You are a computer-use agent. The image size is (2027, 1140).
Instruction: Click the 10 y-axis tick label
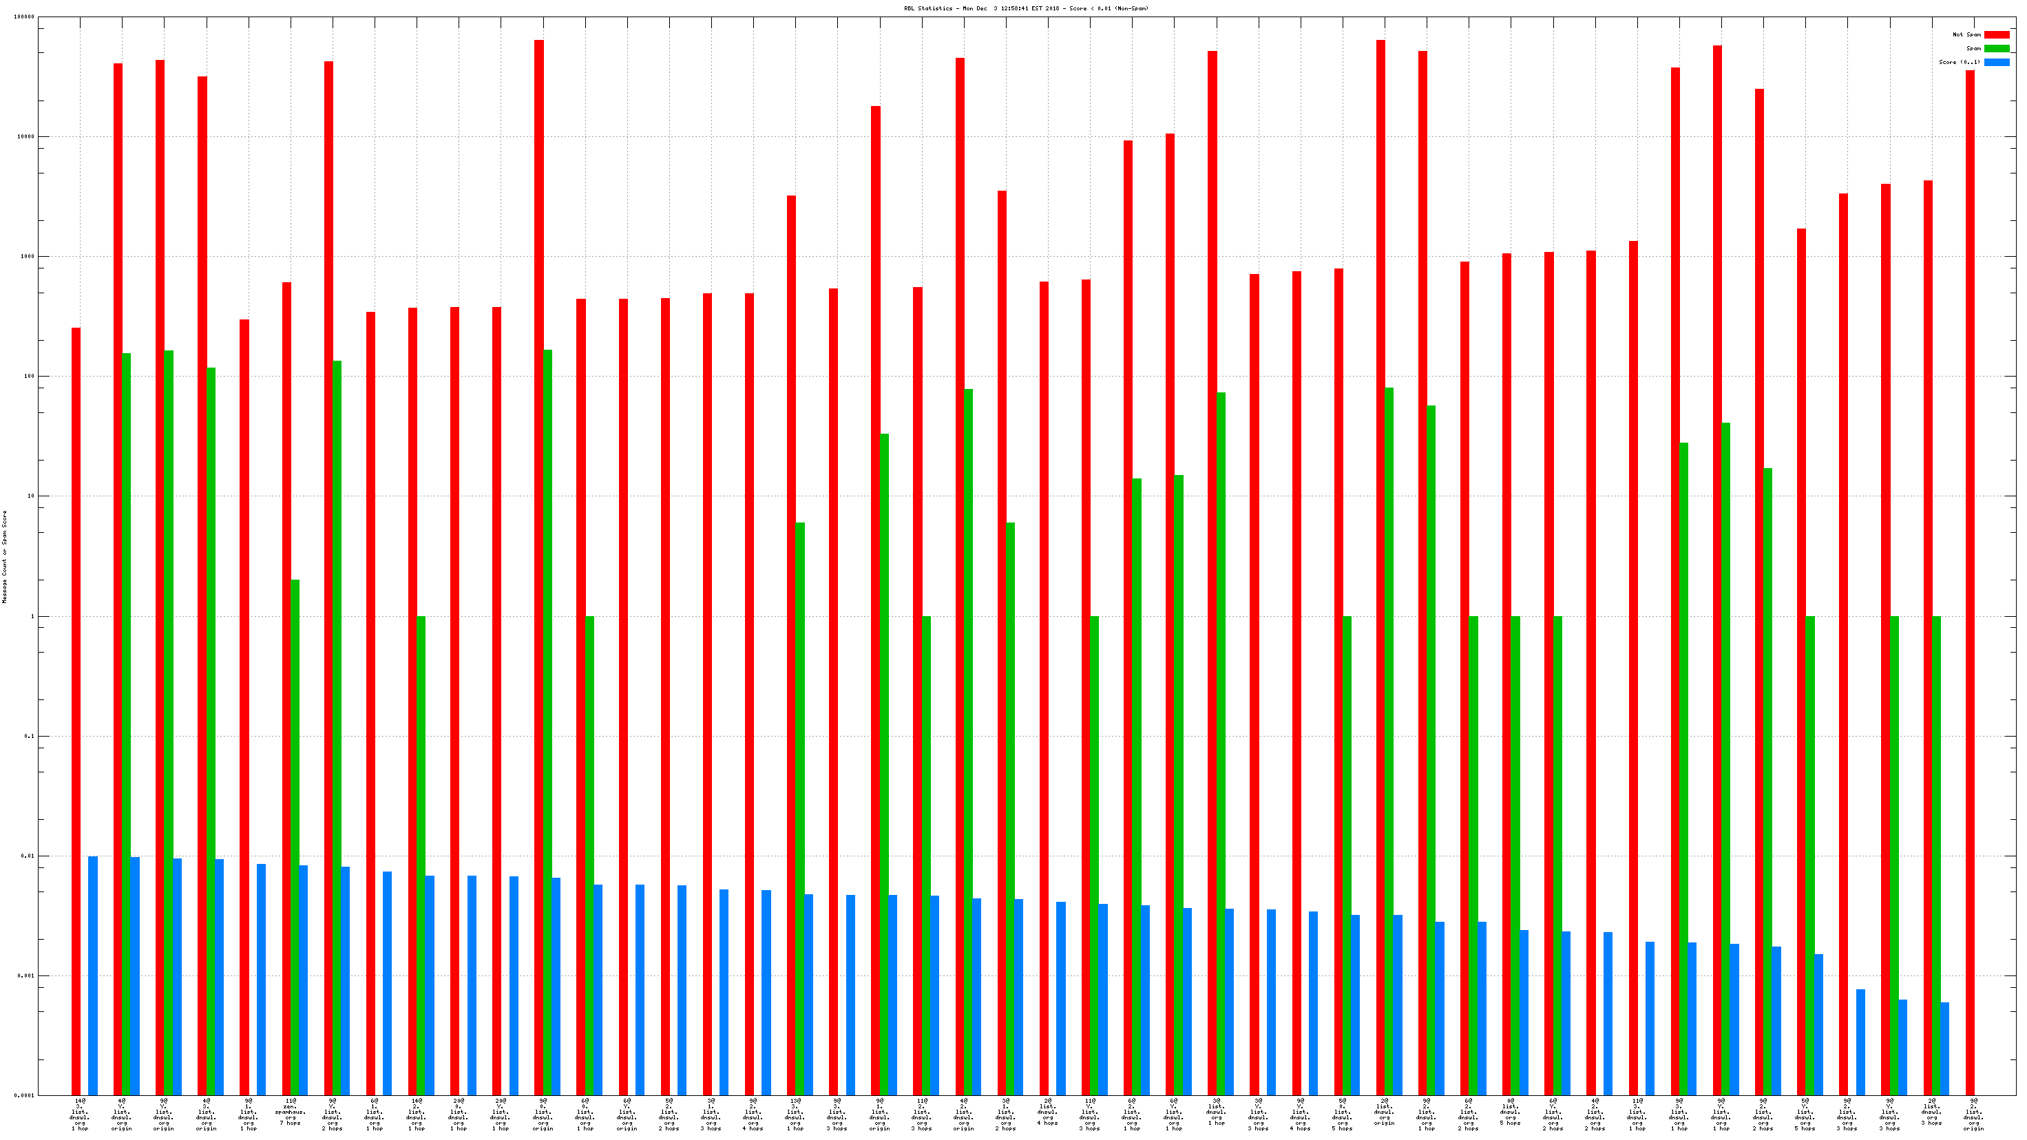(x=31, y=496)
